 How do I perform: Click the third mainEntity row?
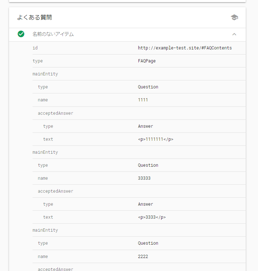[139, 230]
